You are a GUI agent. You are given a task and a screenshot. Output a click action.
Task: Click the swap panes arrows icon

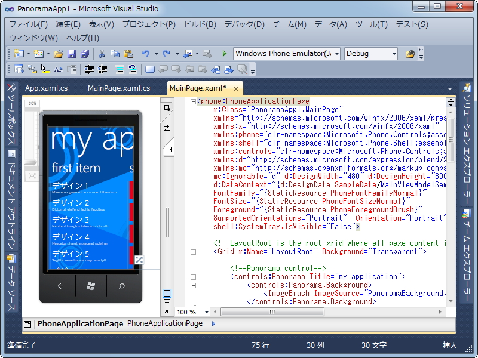click(x=167, y=128)
